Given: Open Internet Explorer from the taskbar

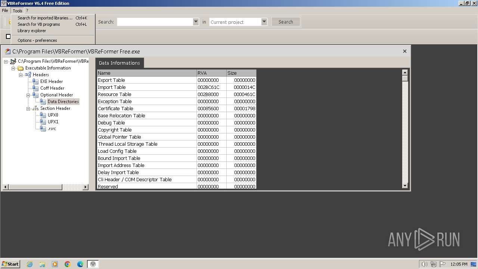Looking at the screenshot, I should tap(30, 264).
